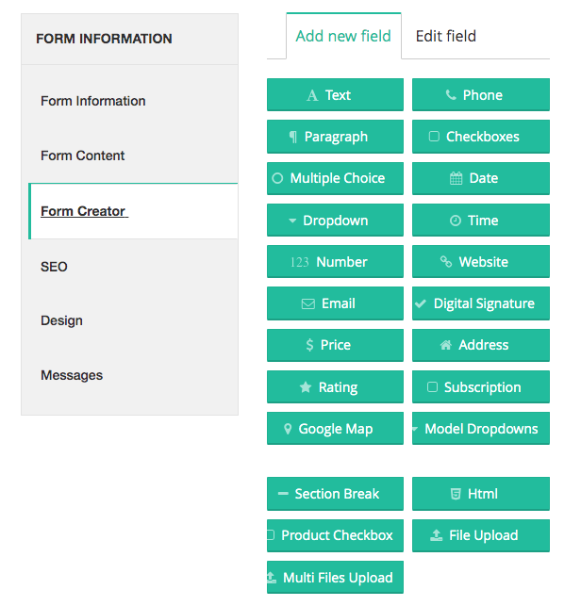Screen dimensions: 581x606
Task: Add a Model Dropdowns field
Action: [481, 429]
